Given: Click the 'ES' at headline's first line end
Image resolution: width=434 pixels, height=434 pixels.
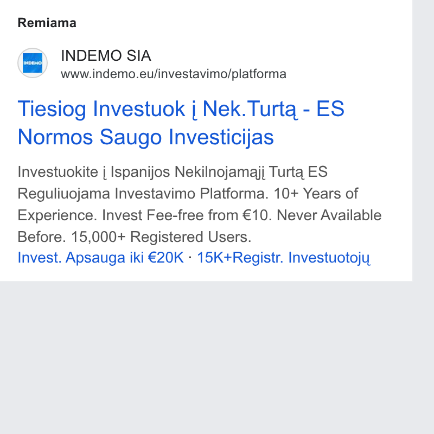Looking at the screenshot, I should coord(330,108).
